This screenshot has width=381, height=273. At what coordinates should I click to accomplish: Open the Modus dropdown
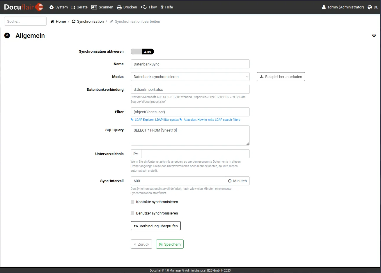(190, 77)
